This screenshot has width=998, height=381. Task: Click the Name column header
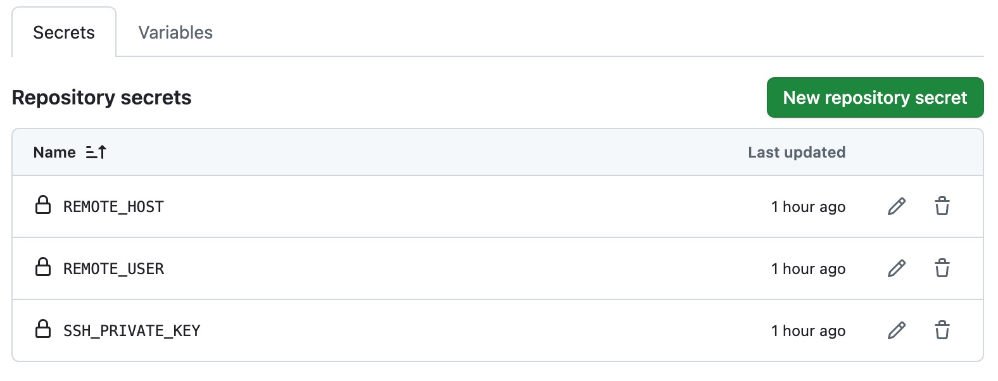tap(53, 152)
